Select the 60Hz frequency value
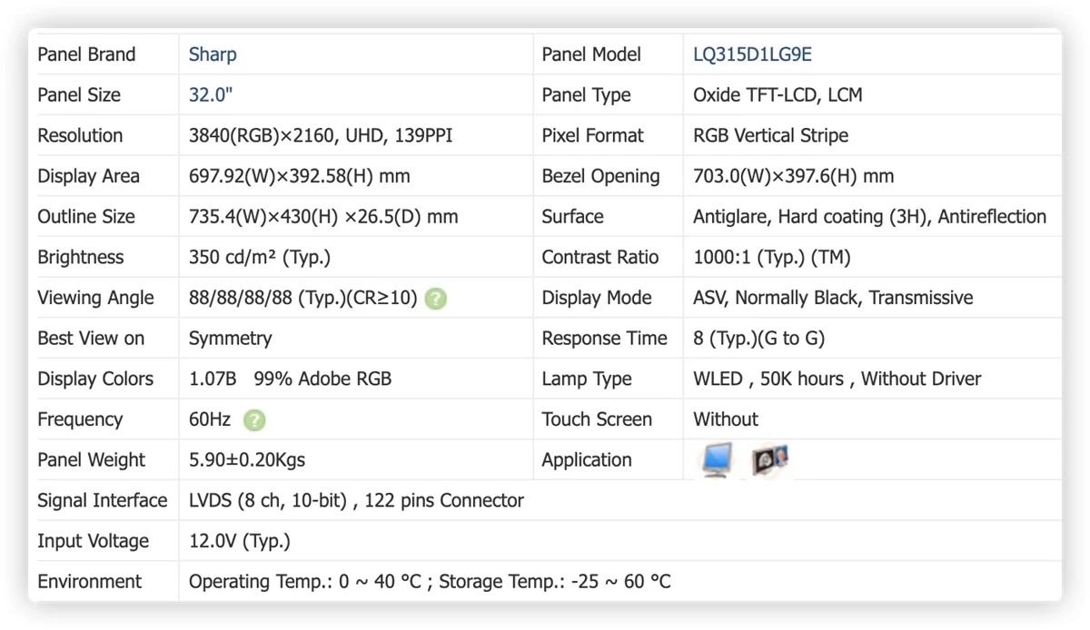This screenshot has height=630, width=1090. (x=210, y=419)
